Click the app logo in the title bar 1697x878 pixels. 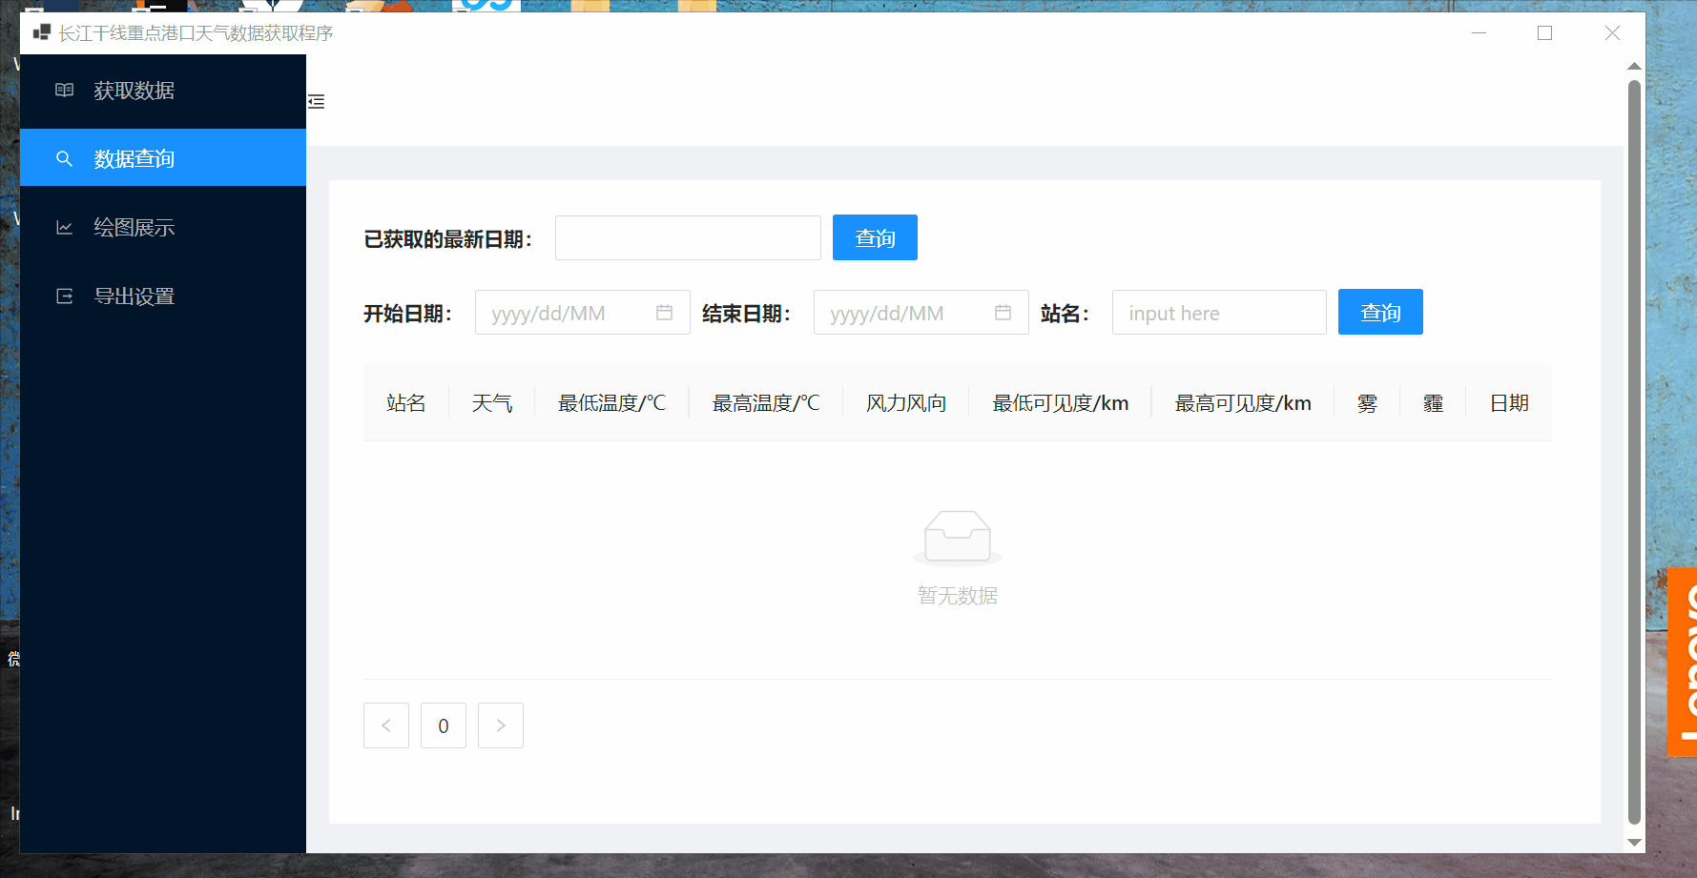pyautogui.click(x=41, y=31)
